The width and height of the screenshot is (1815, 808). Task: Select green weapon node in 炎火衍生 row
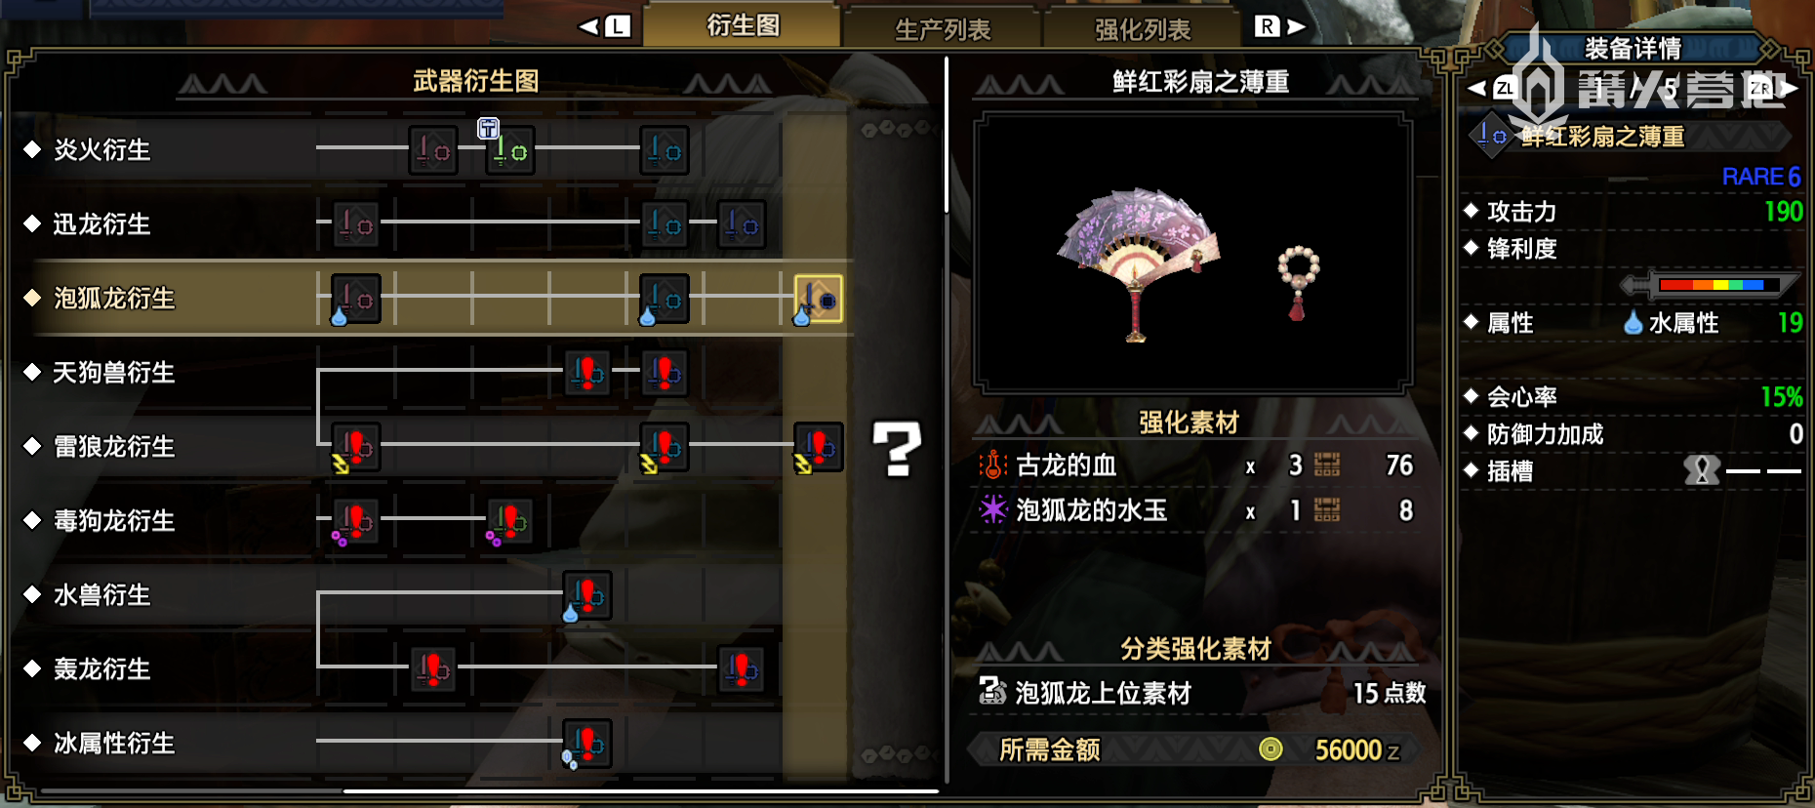510,150
